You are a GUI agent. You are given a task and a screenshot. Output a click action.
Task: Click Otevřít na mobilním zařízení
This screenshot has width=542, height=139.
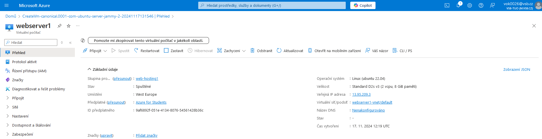[334, 51]
